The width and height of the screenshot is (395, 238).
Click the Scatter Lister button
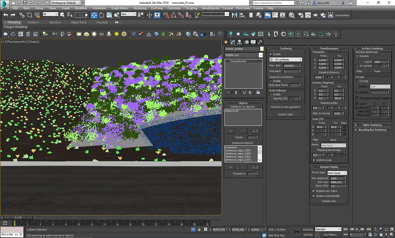tap(285, 114)
